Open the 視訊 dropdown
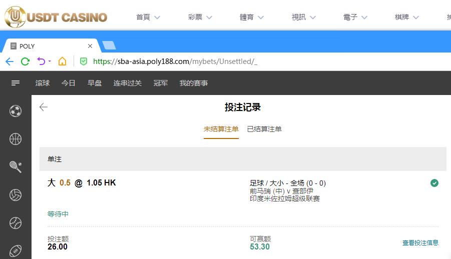The image size is (451, 259). click(303, 17)
